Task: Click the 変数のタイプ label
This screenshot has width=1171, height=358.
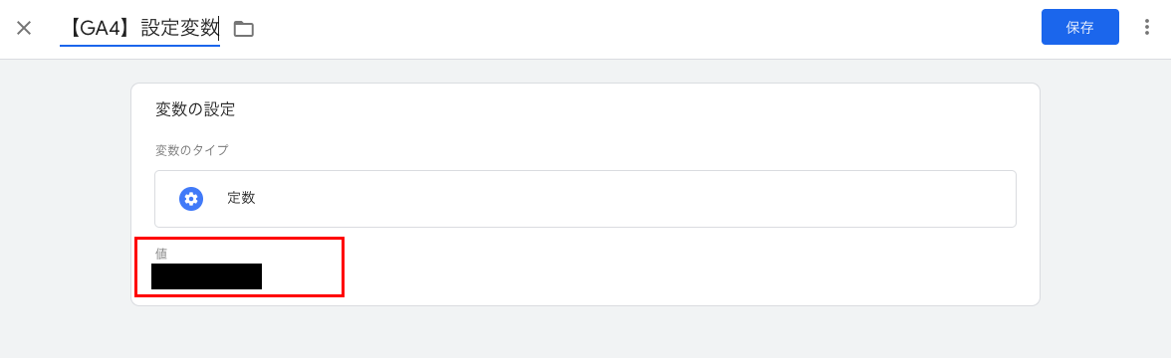Action: (x=192, y=150)
